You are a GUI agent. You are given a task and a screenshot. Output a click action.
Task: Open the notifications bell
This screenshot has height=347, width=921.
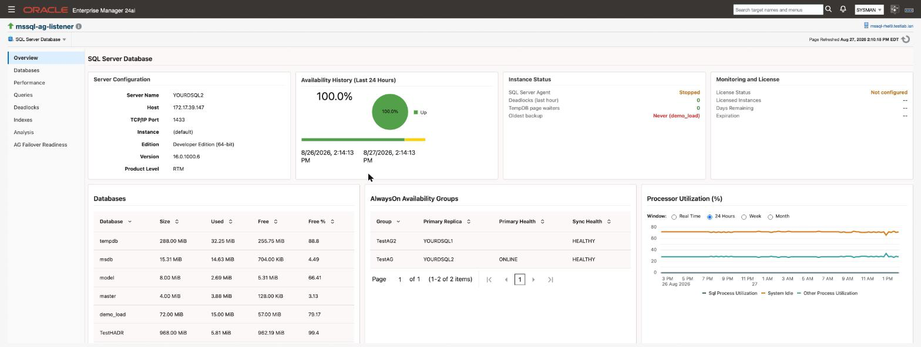coord(843,9)
